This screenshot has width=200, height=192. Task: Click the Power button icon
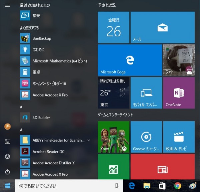(x=8, y=172)
